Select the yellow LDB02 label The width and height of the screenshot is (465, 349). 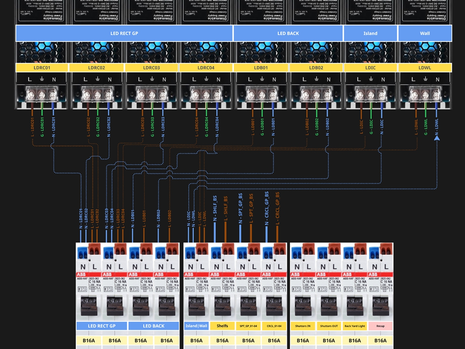(x=316, y=67)
